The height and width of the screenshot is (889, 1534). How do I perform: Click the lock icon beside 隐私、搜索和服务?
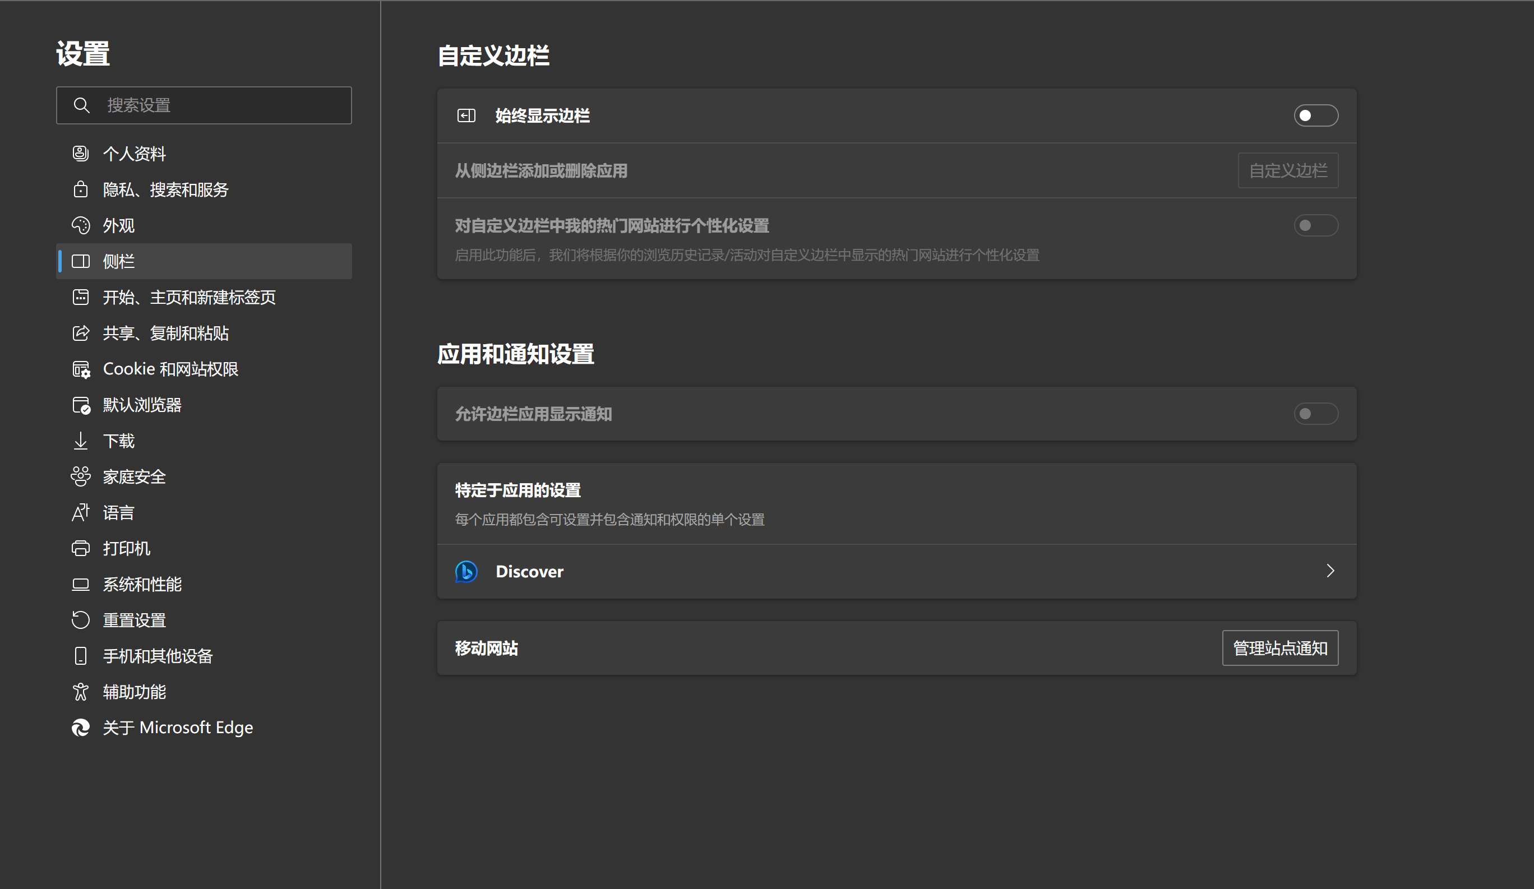pyautogui.click(x=80, y=189)
